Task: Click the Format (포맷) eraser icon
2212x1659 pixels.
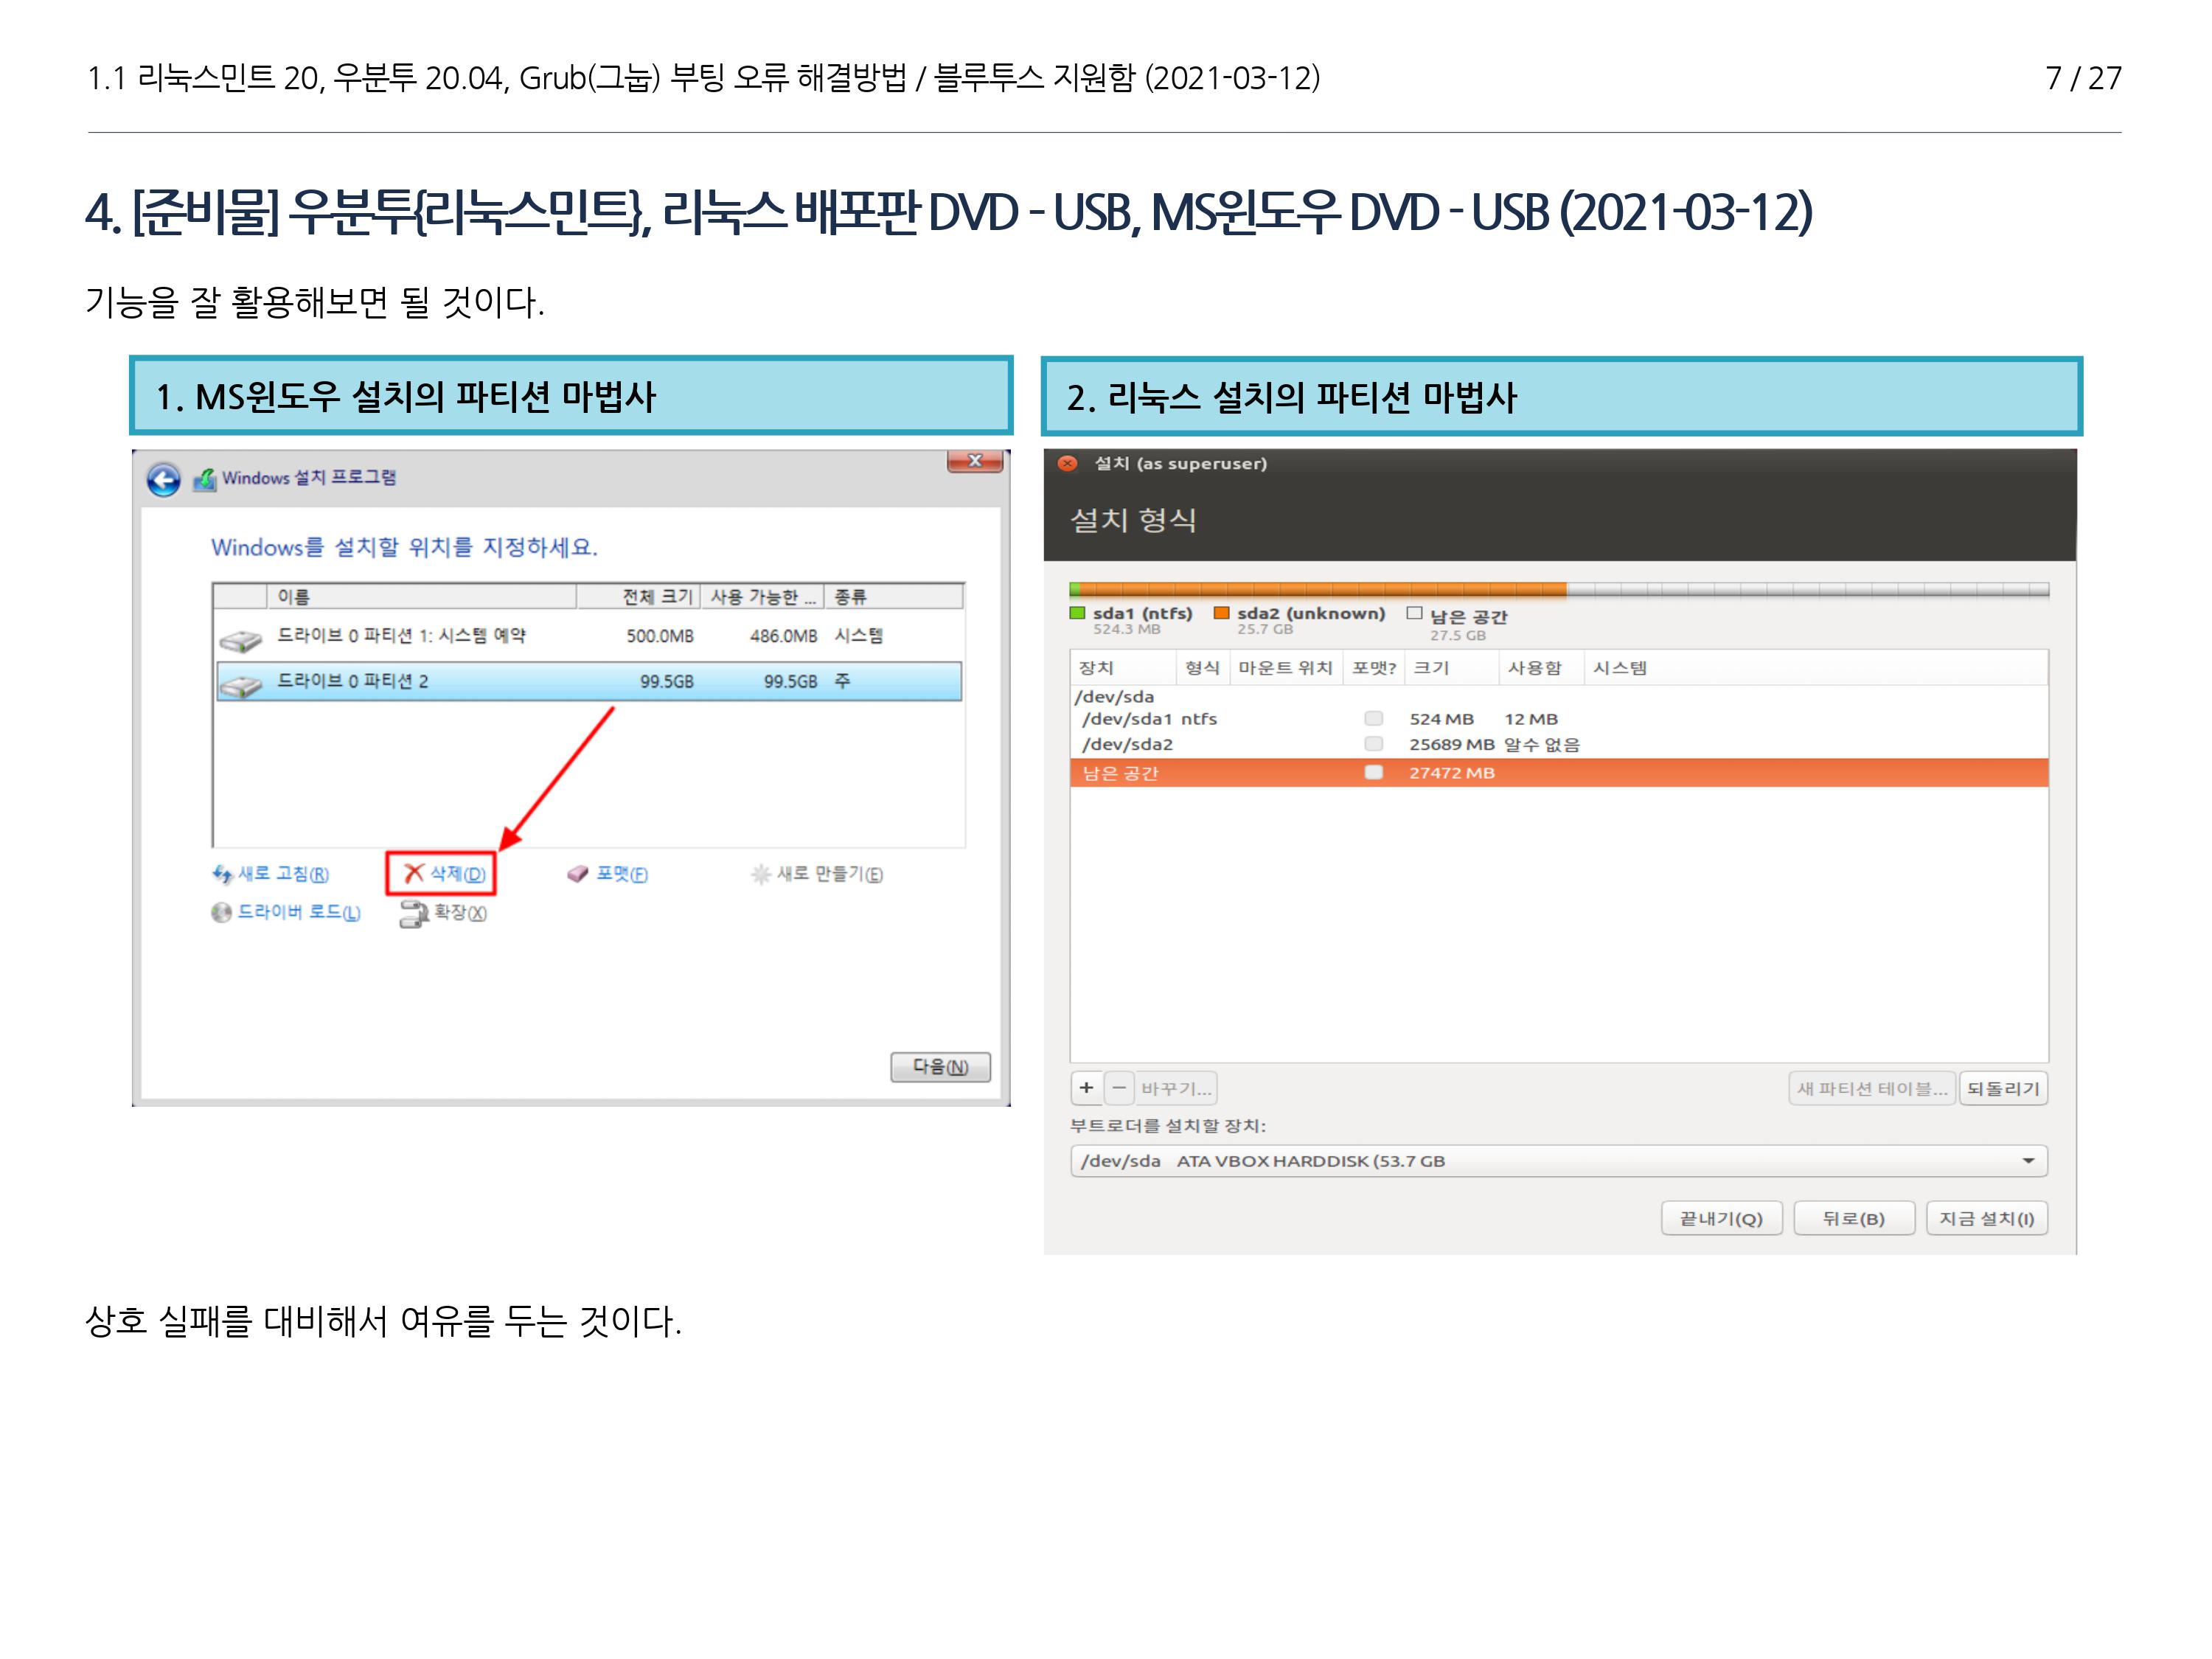Action: coord(578,874)
